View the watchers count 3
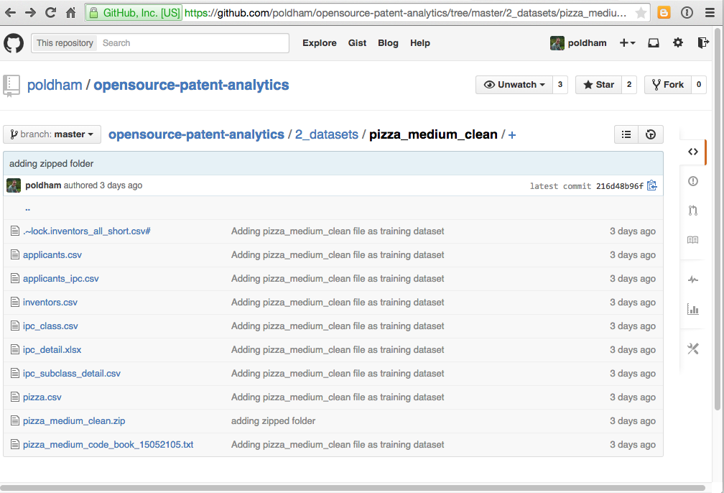The height and width of the screenshot is (493, 724). [560, 85]
